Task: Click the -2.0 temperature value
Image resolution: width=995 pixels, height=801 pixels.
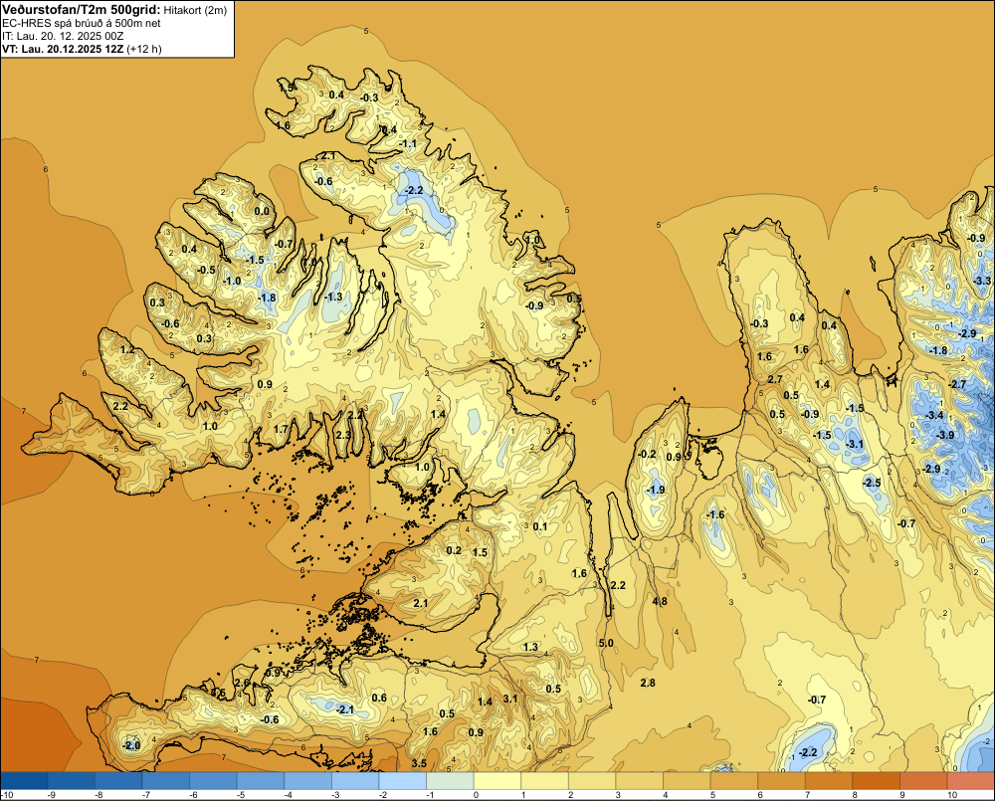Action: click(131, 745)
